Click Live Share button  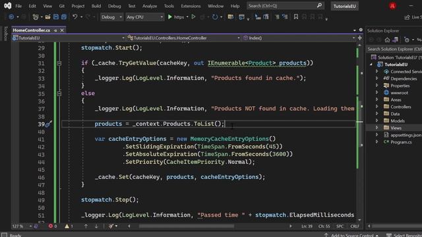(x=413, y=17)
